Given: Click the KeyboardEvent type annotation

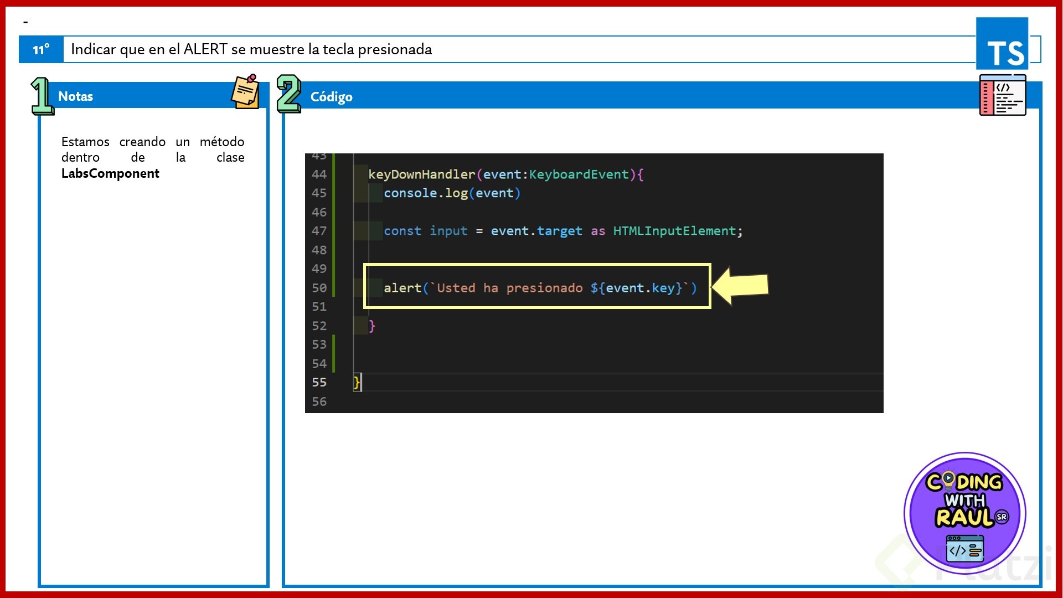Looking at the screenshot, I should [x=579, y=174].
